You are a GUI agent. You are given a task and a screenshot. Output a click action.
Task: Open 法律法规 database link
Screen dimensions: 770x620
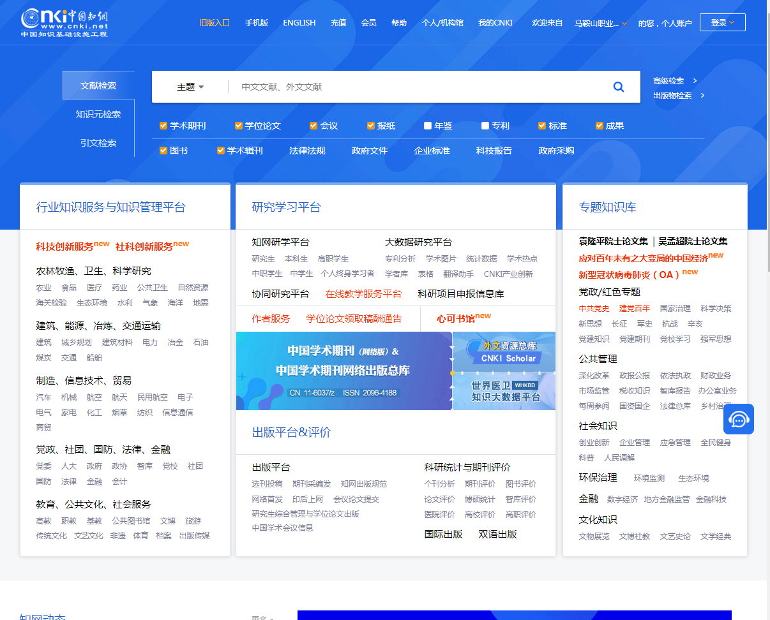point(307,151)
